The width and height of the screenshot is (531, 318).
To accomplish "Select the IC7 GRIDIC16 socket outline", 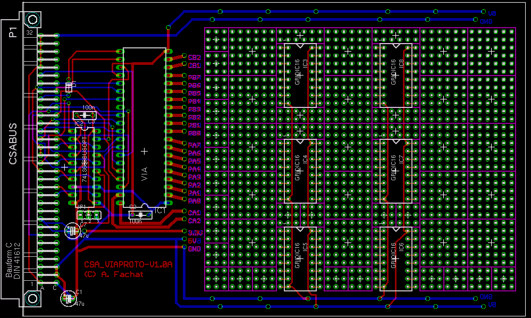I will point(397,171).
